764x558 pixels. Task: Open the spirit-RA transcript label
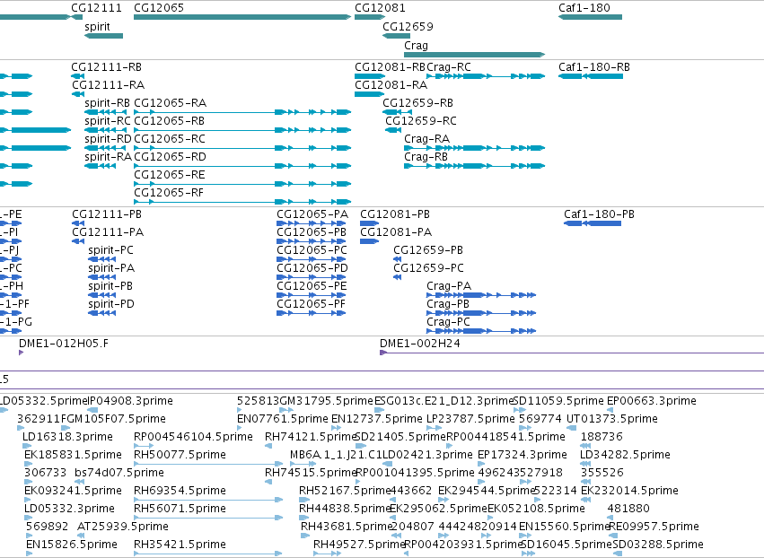coord(108,157)
